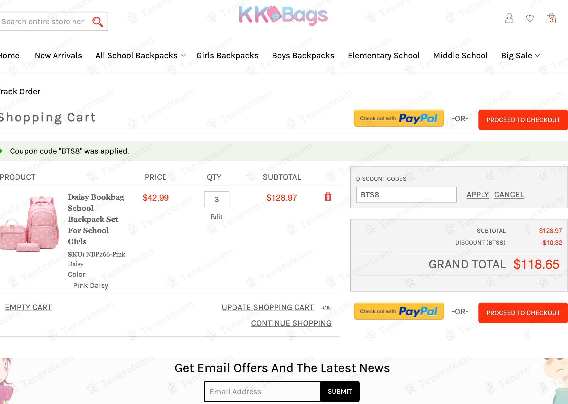Click the search magnifier icon

pos(97,22)
